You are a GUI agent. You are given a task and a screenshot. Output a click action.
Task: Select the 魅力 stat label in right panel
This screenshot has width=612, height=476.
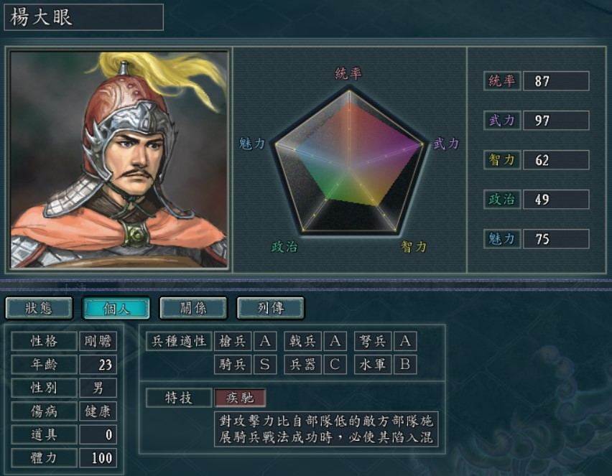point(502,239)
